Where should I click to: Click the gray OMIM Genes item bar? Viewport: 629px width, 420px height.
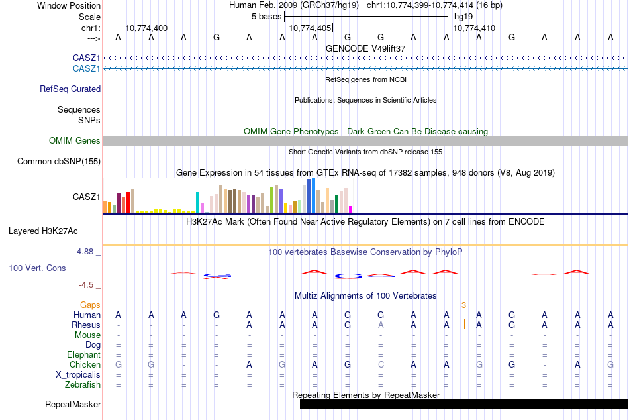(x=365, y=140)
